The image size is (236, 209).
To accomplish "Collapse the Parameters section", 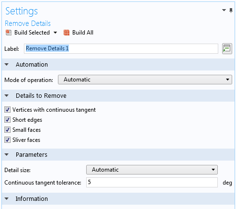I will click(7, 155).
